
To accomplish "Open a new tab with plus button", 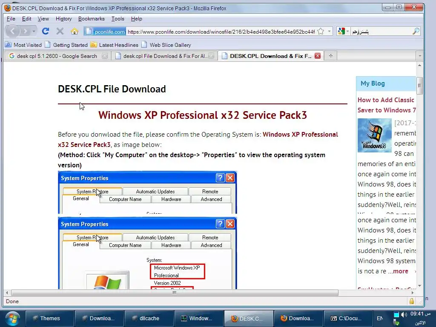I will point(330,56).
